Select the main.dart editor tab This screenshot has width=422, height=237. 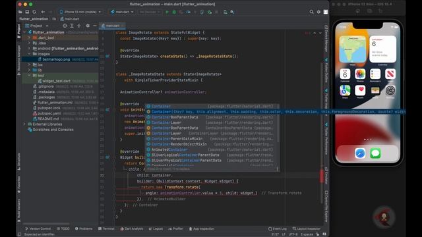tap(113, 26)
